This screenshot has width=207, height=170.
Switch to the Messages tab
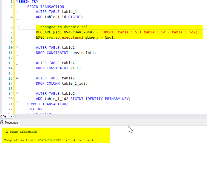coord(10,123)
